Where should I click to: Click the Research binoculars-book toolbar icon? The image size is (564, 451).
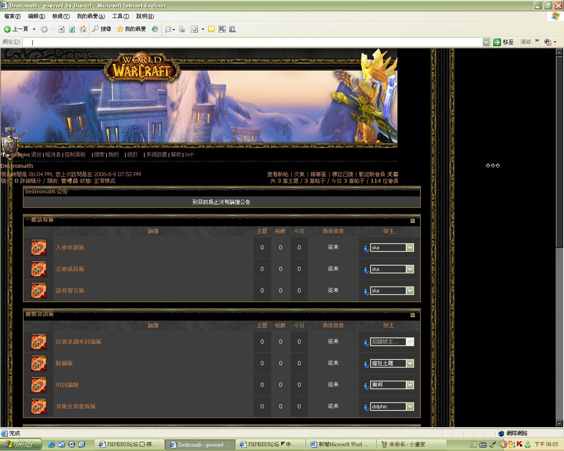[232, 29]
